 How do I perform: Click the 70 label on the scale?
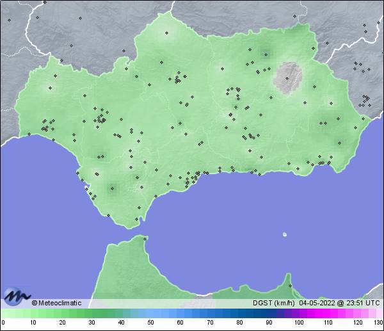(x=210, y=323)
